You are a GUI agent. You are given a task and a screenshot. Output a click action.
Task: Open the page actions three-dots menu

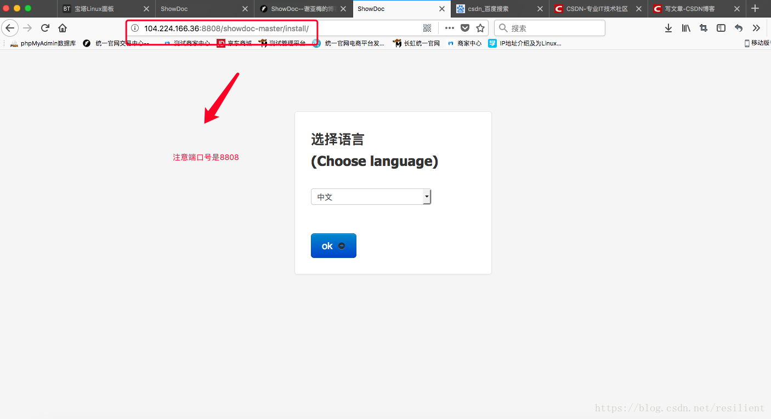(450, 28)
